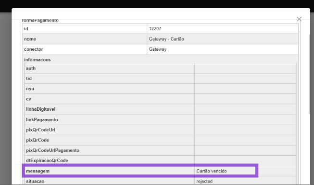Select the pixQrCodeUrl row label
The height and width of the screenshot is (185, 314).
(41, 130)
